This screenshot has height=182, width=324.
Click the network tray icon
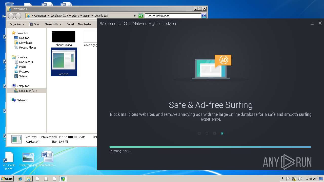(x=294, y=179)
